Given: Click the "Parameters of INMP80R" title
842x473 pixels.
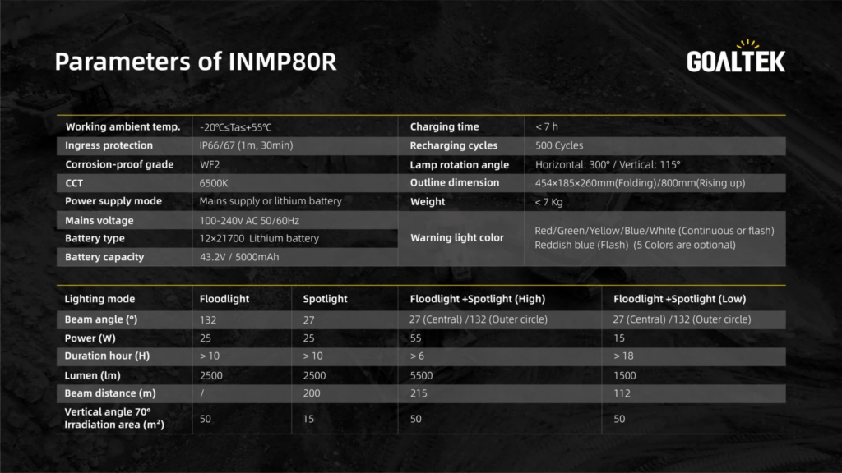Looking at the screenshot, I should pos(196,62).
